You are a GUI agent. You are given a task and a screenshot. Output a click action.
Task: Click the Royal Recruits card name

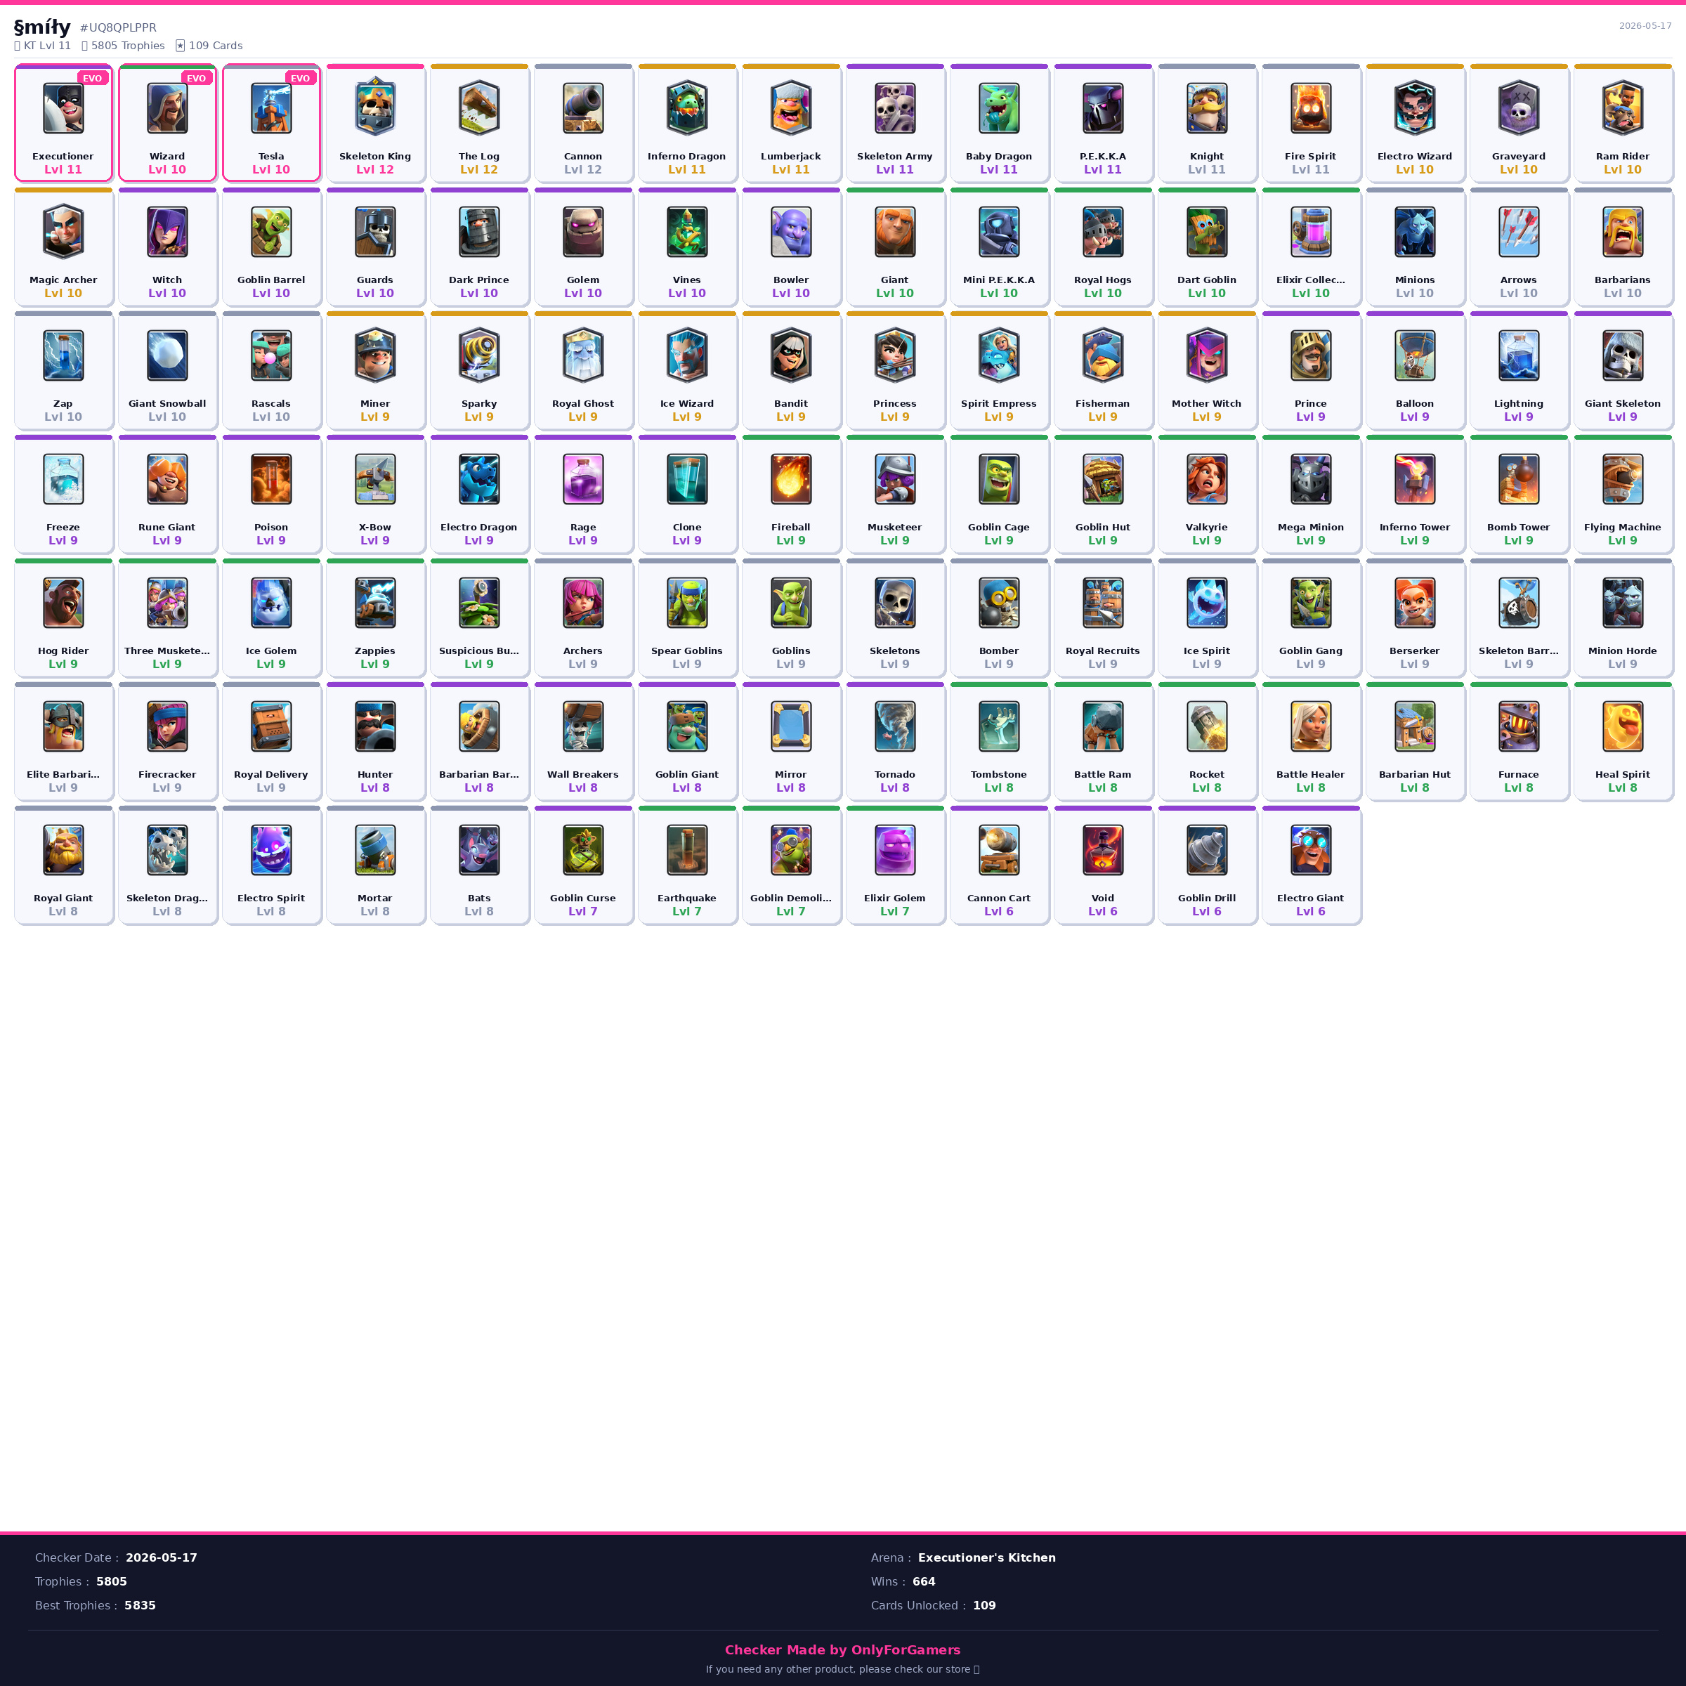pos(1103,651)
